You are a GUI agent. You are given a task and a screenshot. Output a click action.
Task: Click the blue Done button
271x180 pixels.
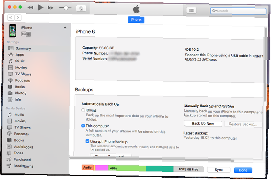pos(243,170)
